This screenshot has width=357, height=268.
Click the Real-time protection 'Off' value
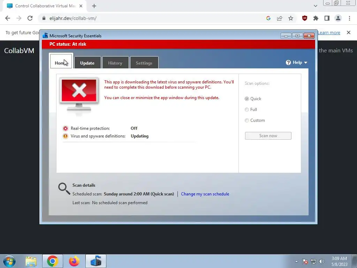[134, 128]
